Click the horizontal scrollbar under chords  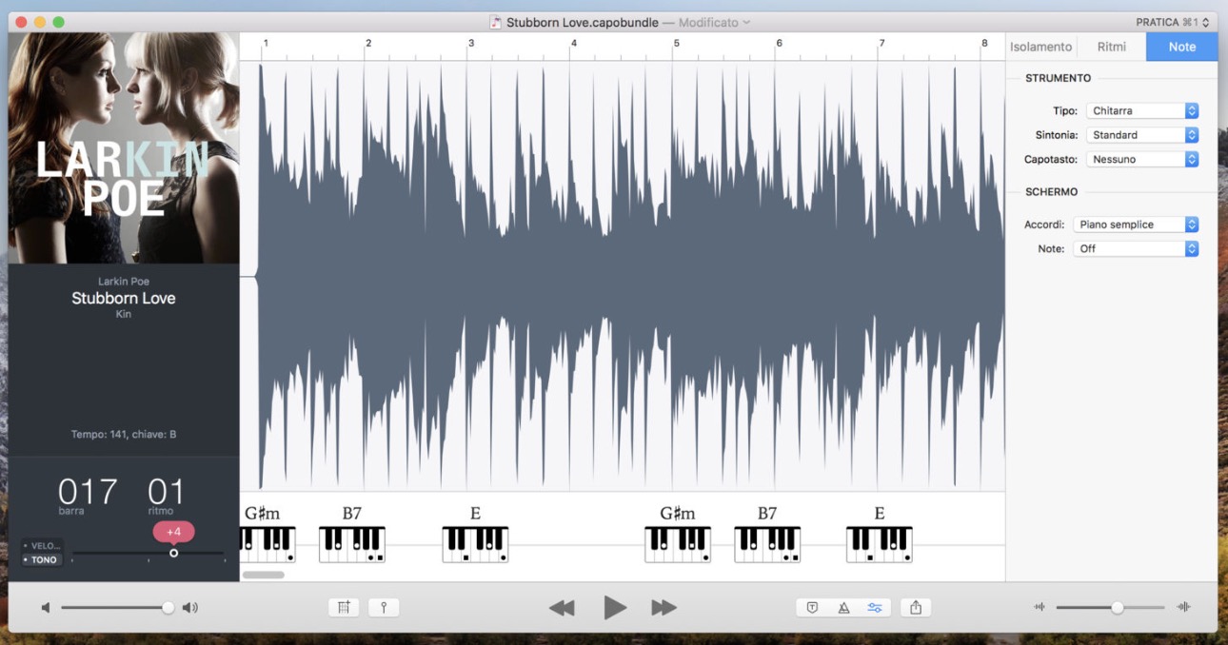[x=264, y=575]
